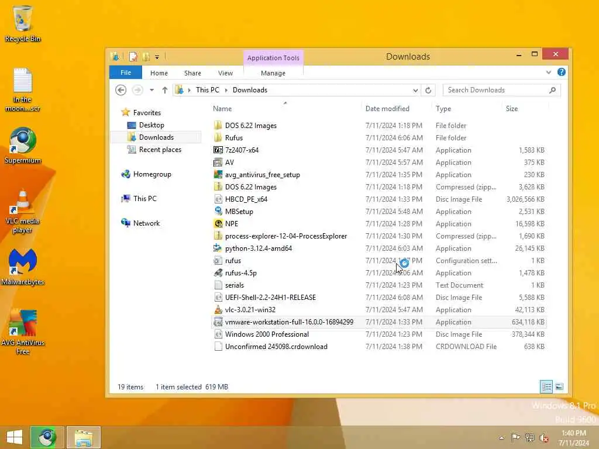Click the New Folder quick access icon

point(146,57)
